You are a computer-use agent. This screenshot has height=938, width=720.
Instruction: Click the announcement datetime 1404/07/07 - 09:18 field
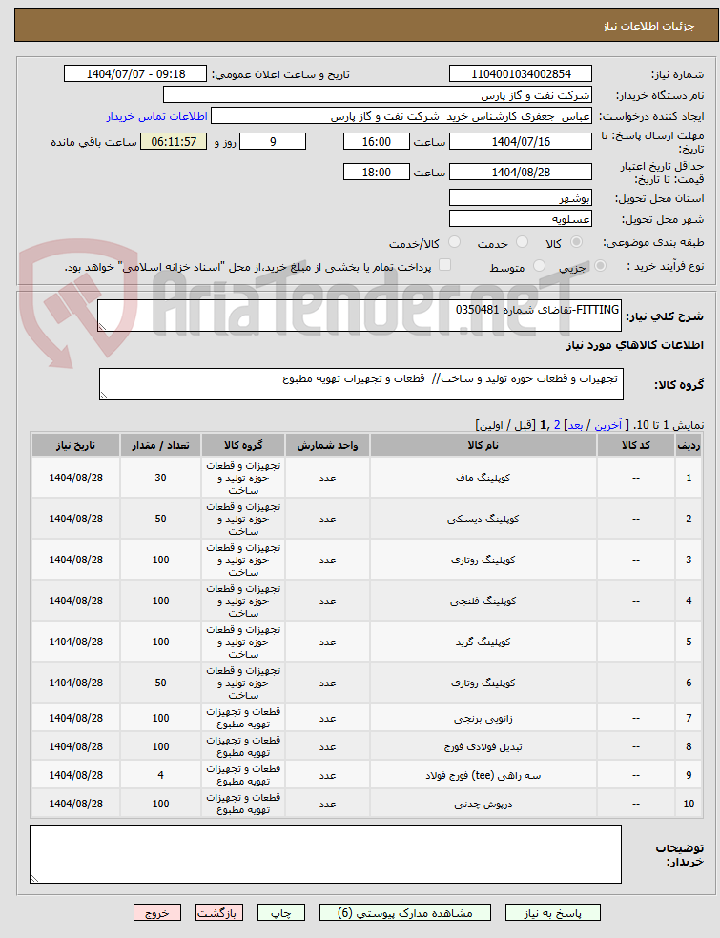135,74
